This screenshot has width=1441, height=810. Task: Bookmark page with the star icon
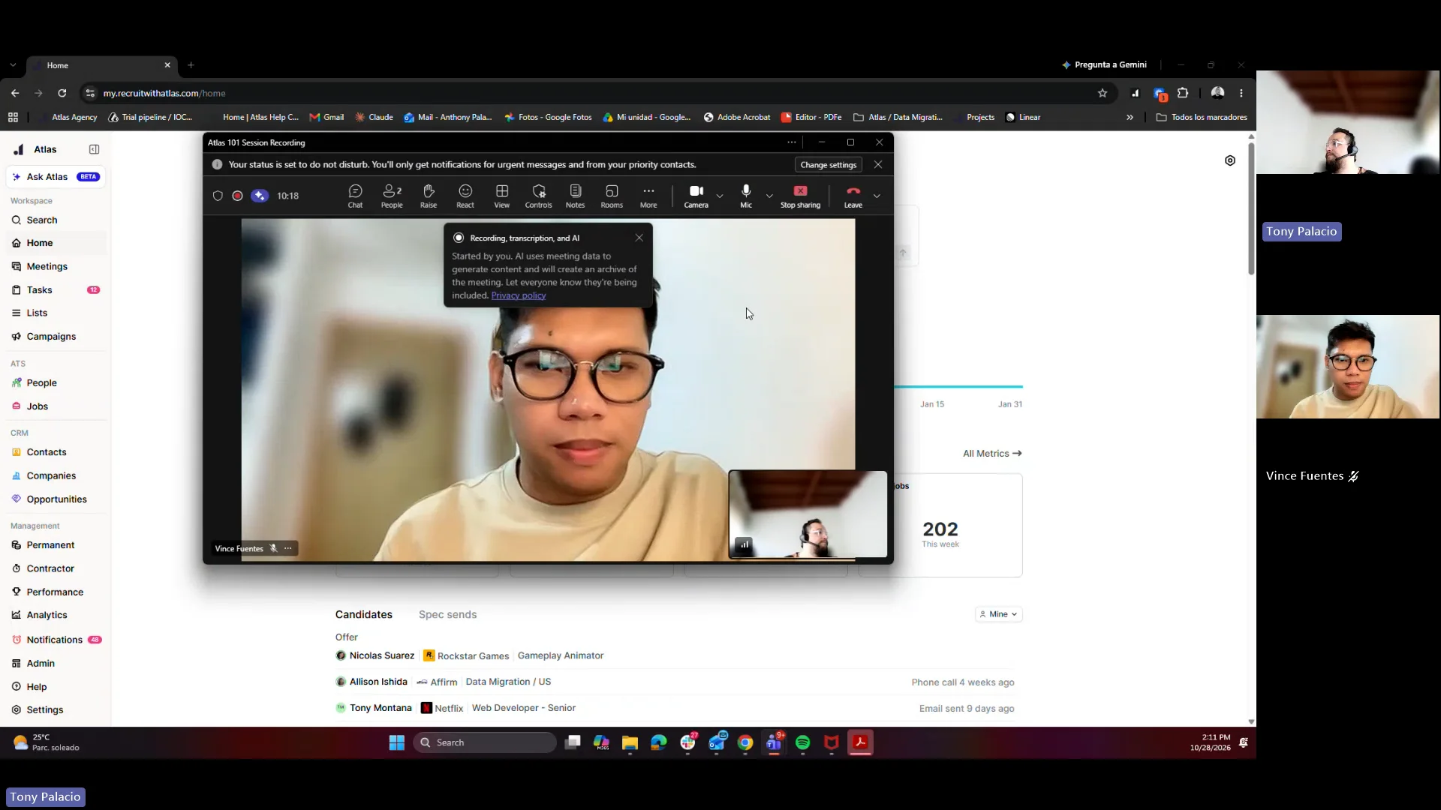tap(1103, 93)
